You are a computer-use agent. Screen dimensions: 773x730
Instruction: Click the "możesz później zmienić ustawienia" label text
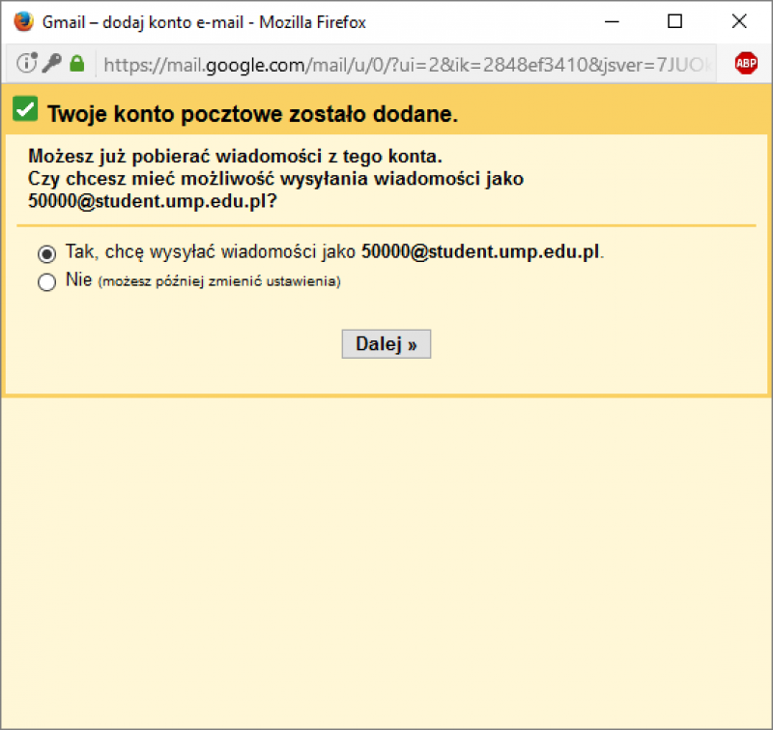(x=220, y=282)
